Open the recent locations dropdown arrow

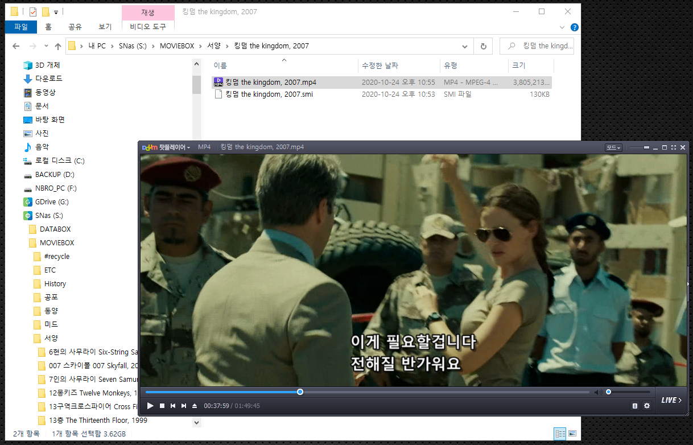click(47, 47)
